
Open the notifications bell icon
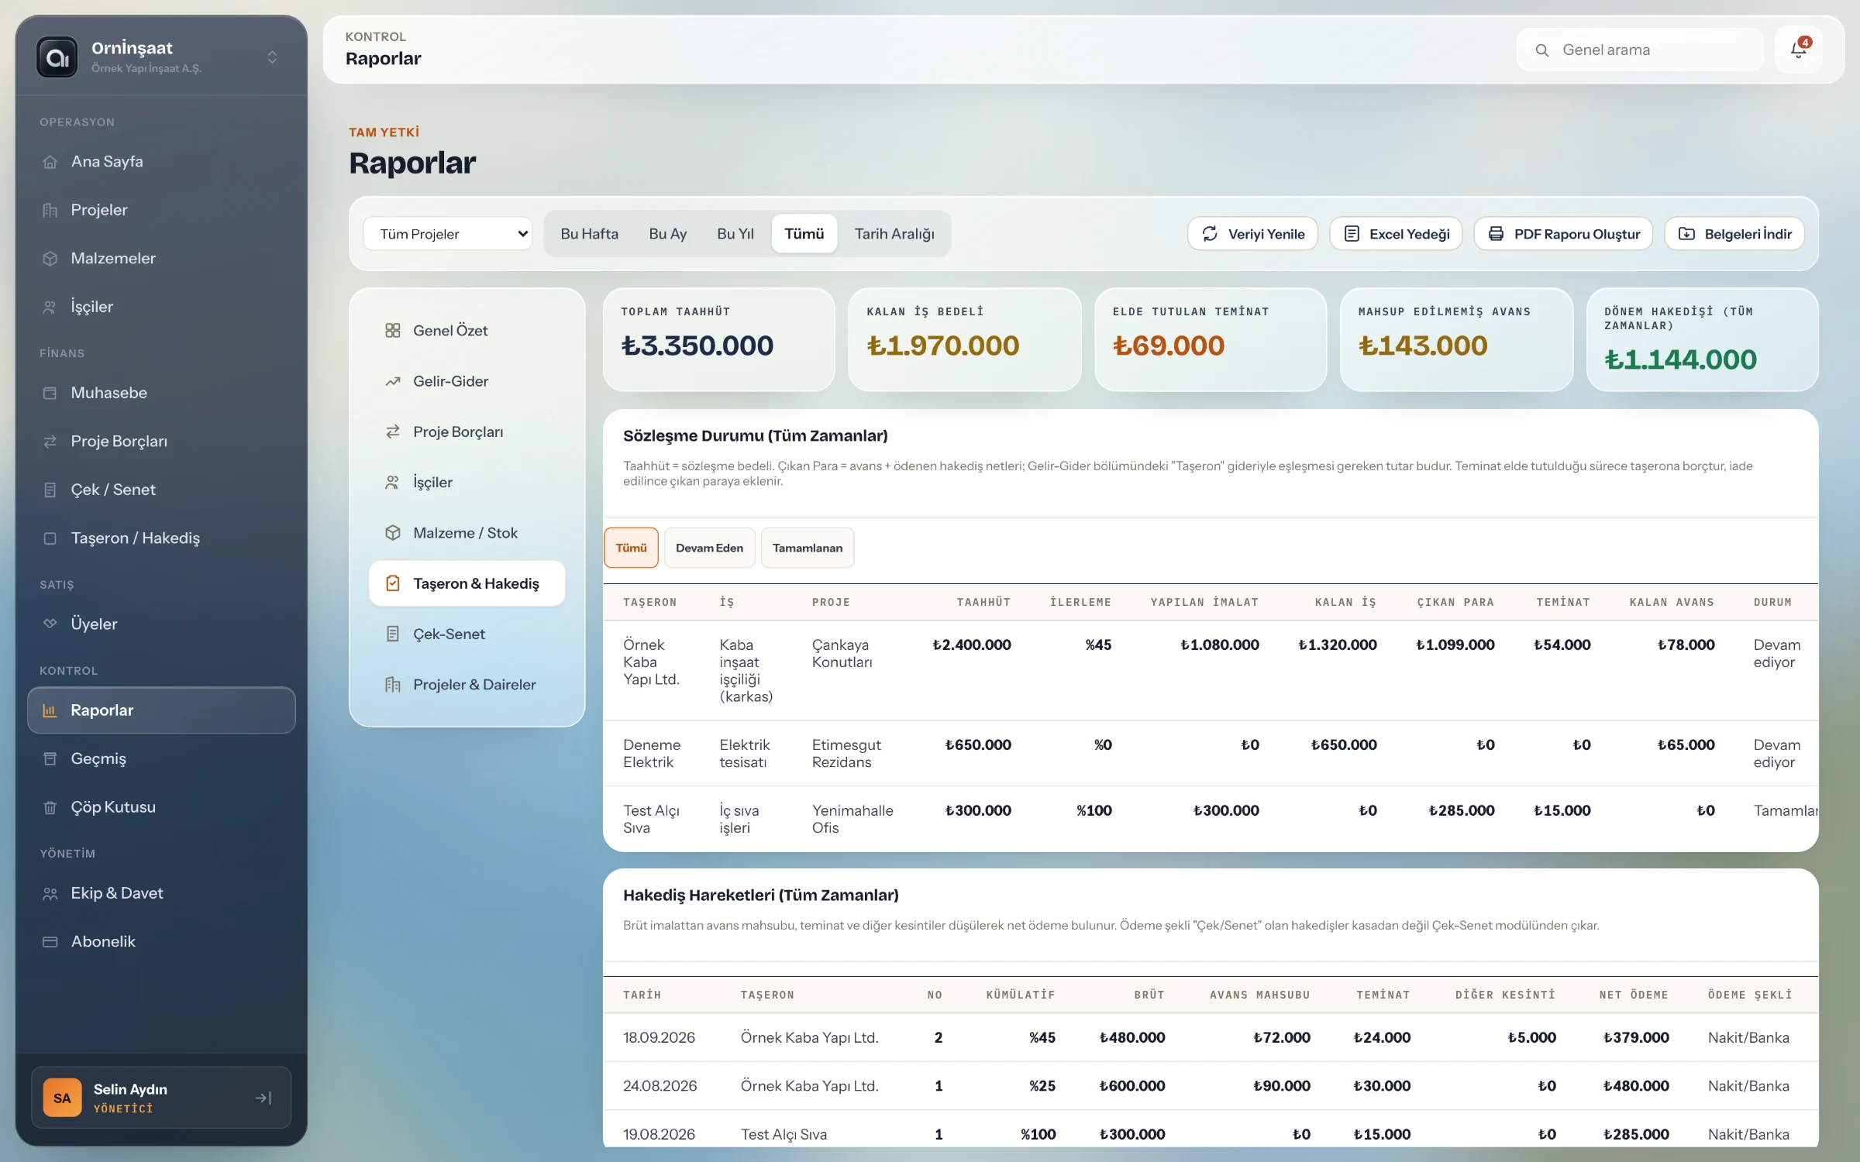click(x=1798, y=50)
